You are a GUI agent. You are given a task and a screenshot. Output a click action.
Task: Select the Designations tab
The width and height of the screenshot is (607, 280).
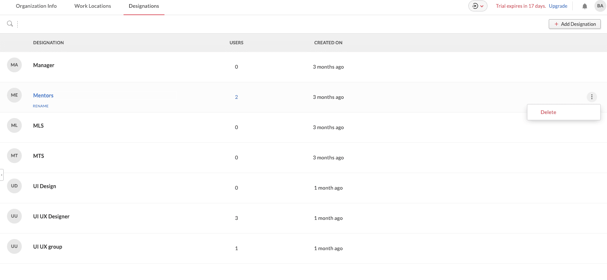pyautogui.click(x=144, y=6)
